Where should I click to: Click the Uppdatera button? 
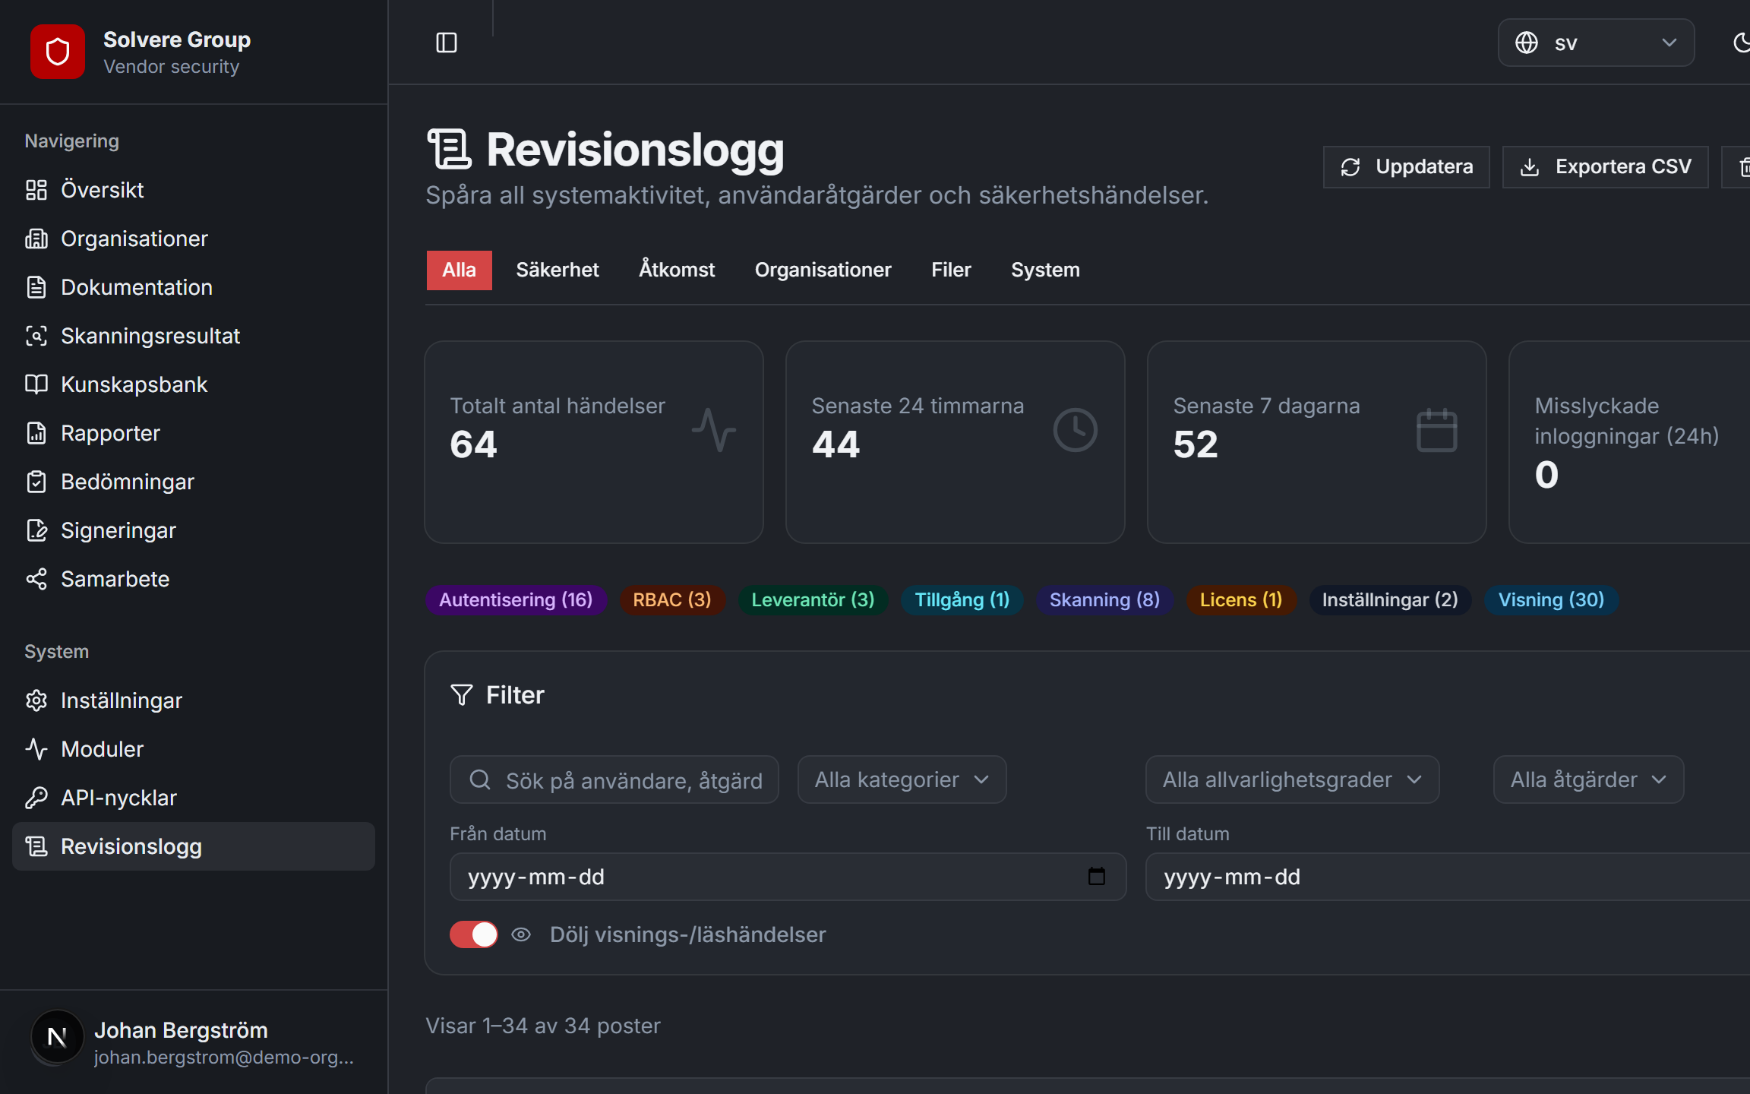[1407, 166]
